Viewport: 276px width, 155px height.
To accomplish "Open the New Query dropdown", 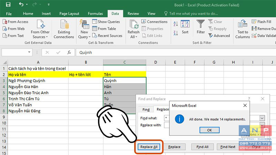I will [x=84, y=29].
